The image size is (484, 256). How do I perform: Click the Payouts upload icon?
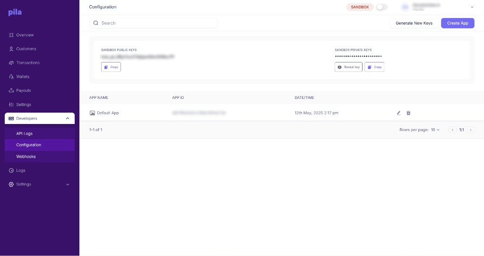[11, 90]
